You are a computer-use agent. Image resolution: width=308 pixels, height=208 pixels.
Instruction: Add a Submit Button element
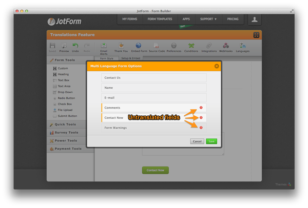pyautogui.click(x=65, y=116)
